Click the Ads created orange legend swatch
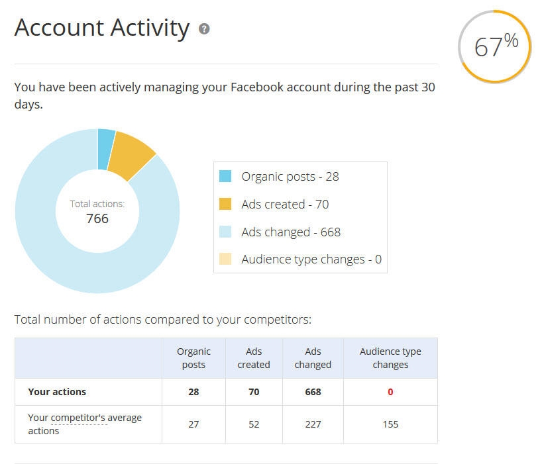Screen dimensions: 540x464 click(x=225, y=204)
